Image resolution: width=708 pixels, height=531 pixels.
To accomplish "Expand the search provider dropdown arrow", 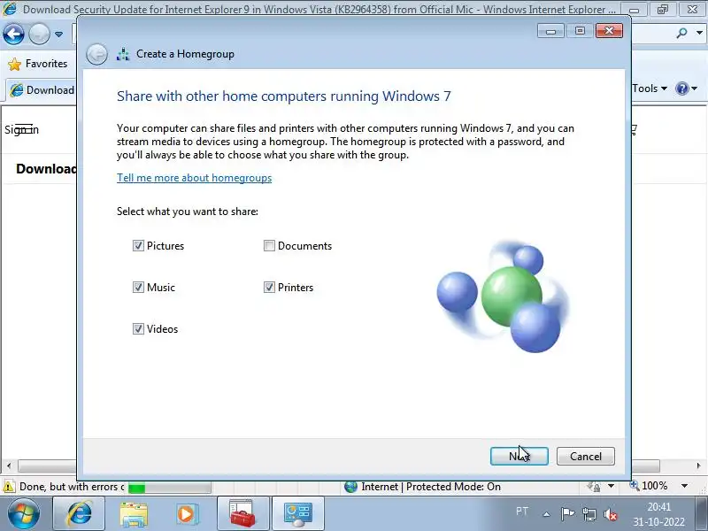I will pos(699,33).
